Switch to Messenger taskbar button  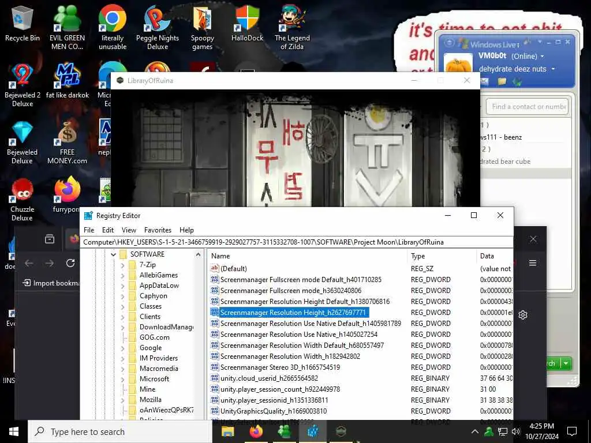[x=284, y=431]
